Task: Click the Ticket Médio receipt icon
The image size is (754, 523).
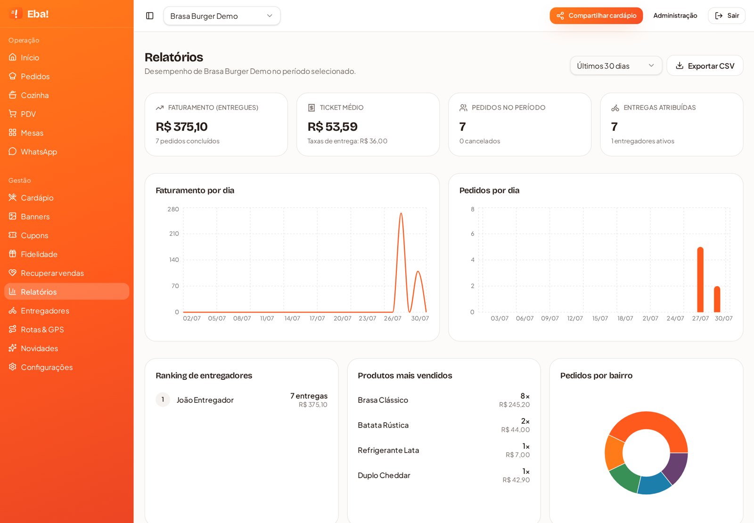Action: click(311, 107)
